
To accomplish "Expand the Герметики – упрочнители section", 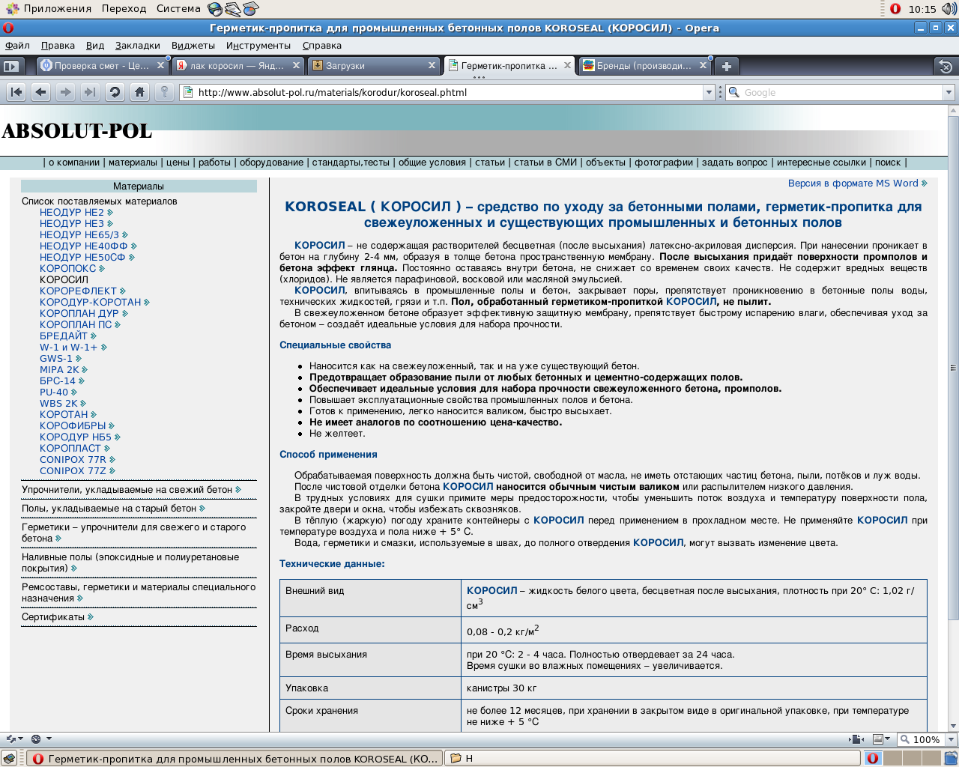I will (134, 533).
